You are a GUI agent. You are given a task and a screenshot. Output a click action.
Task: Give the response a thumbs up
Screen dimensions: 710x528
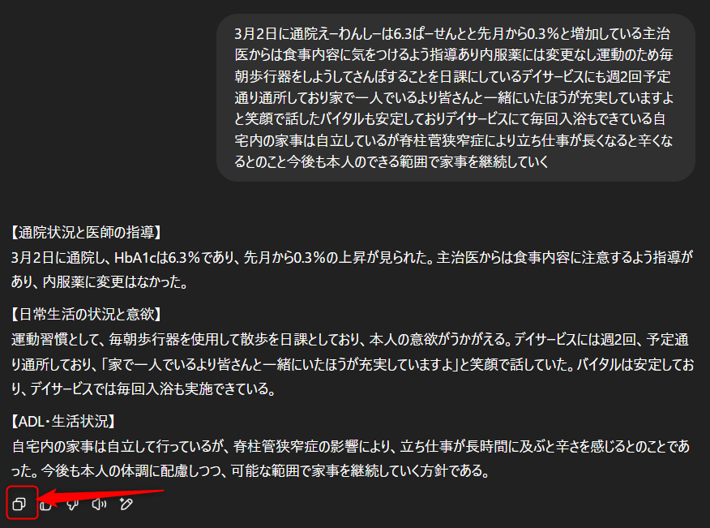[45, 504]
